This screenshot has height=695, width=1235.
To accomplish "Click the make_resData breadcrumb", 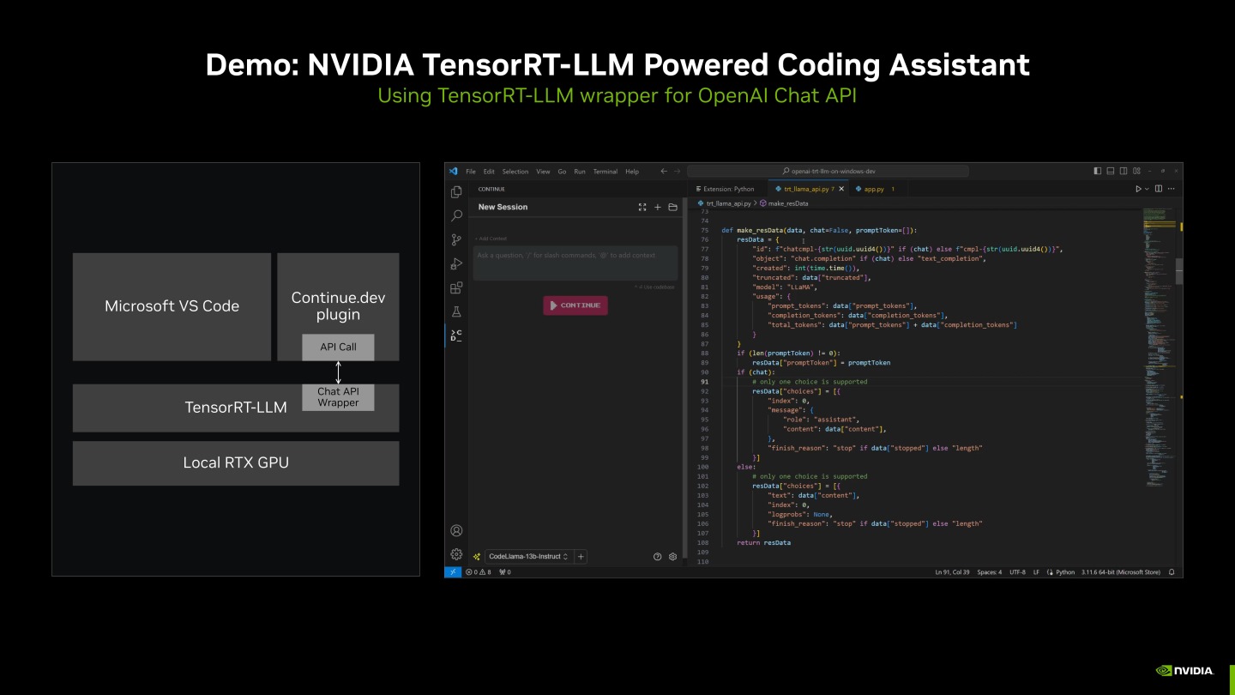I will [x=784, y=203].
